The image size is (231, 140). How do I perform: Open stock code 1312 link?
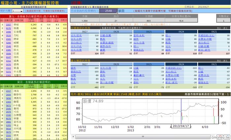tap(8, 61)
